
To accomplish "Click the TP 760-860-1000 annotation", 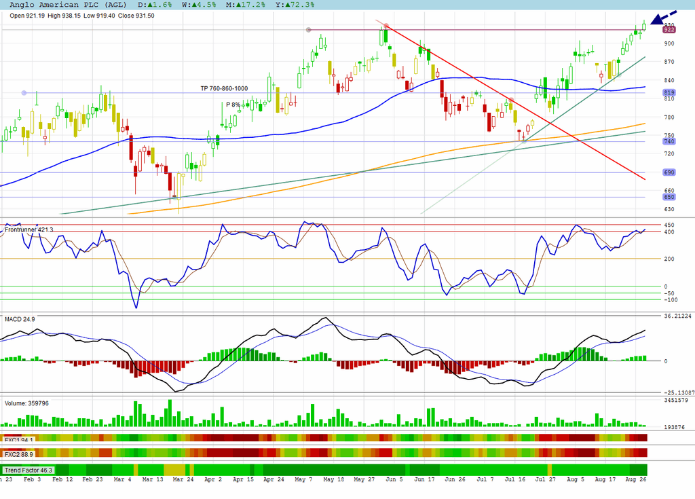I will point(224,89).
